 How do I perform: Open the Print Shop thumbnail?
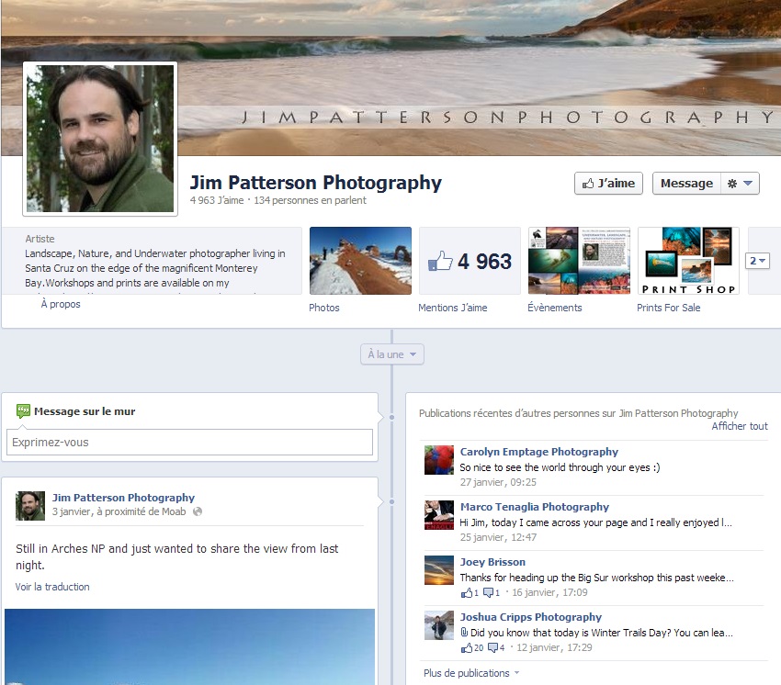coord(688,261)
